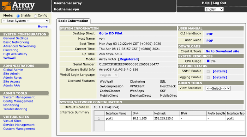Click the Netmask column header
The height and width of the screenshot is (137, 247).
(166, 113)
